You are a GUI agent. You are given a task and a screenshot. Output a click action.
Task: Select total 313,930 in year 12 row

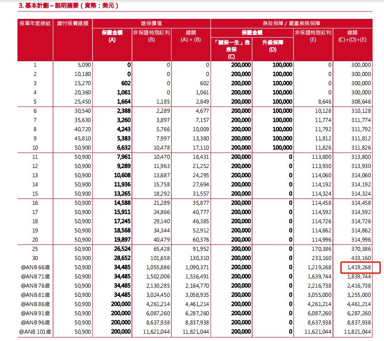pos(361,166)
